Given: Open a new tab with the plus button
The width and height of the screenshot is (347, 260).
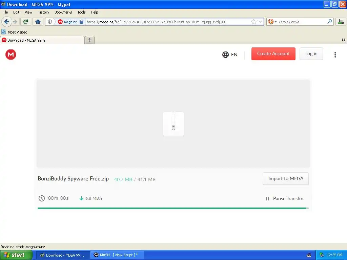Looking at the screenshot, I should coord(89,40).
